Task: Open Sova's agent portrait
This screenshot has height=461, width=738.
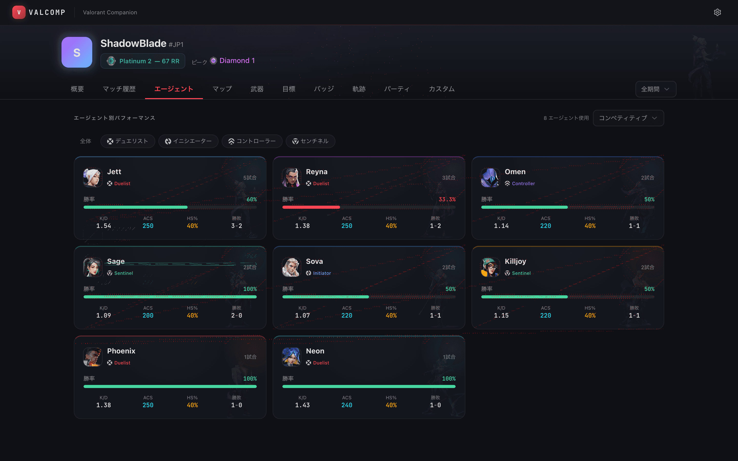Action: [292, 267]
